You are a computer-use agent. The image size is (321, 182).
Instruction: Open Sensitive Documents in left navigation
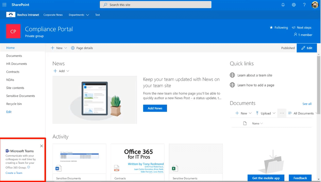[21, 96]
